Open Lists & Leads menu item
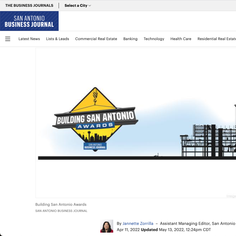236x236 pixels. tap(57, 39)
